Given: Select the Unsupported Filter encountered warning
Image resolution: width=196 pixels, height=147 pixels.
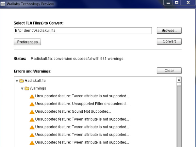Looking at the screenshot, I should [82, 104].
